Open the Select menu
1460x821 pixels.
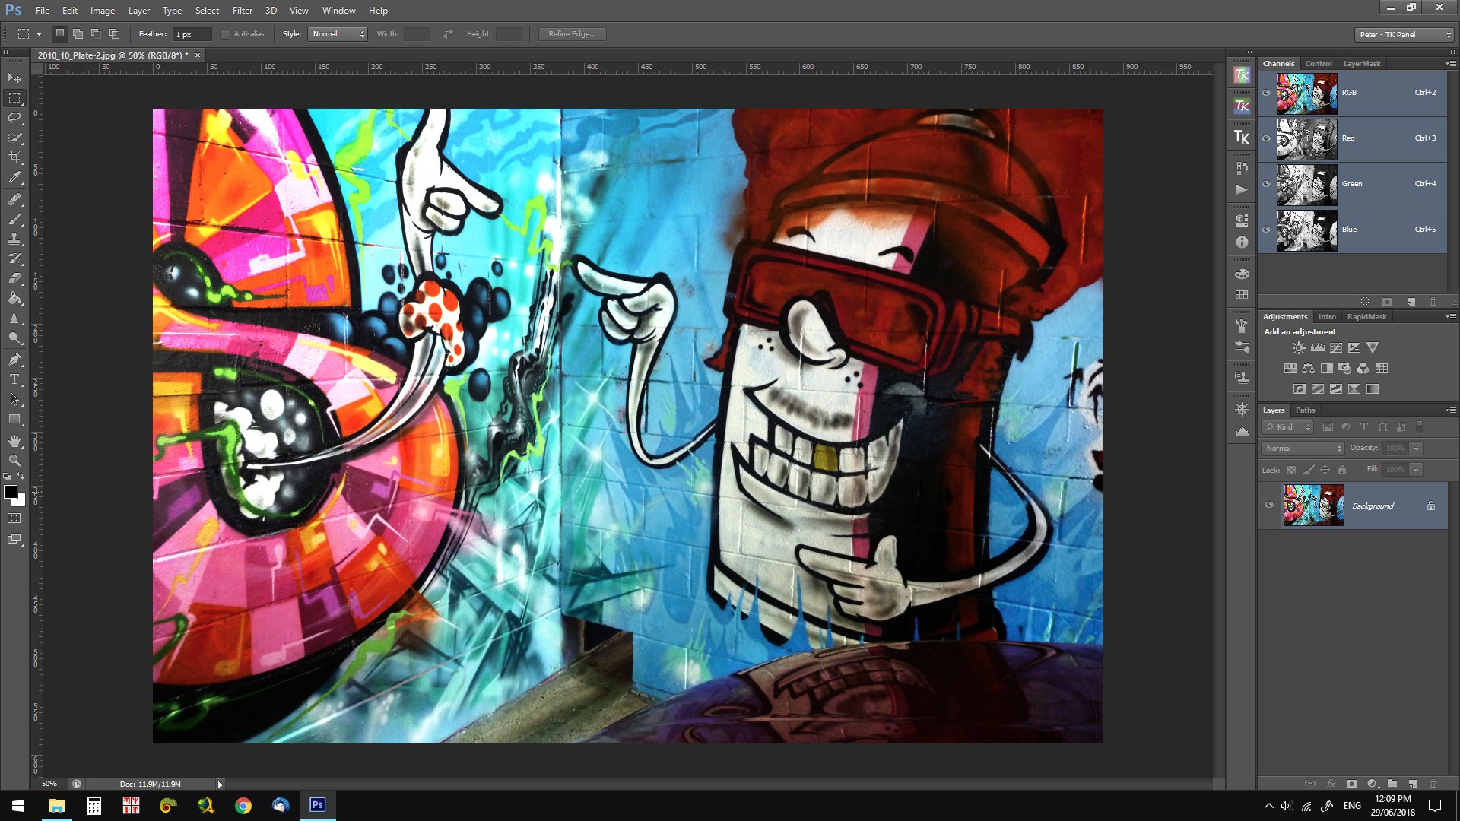click(207, 11)
